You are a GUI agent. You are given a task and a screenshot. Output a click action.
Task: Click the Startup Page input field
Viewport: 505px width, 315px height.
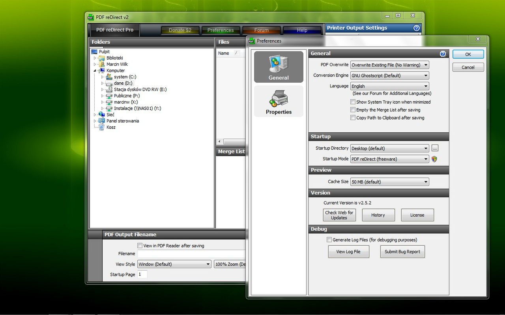click(142, 274)
